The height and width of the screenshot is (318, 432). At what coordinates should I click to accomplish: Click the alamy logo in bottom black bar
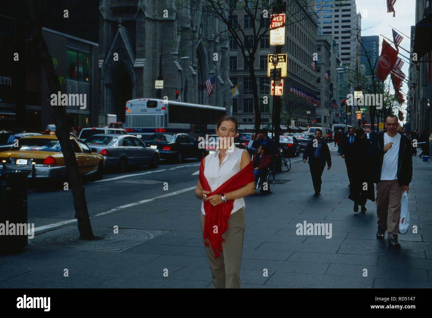pyautogui.click(x=33, y=303)
